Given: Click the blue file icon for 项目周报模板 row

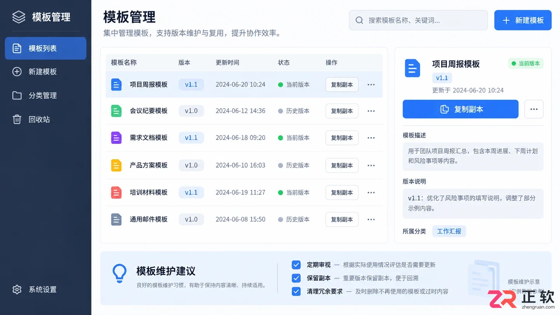Looking at the screenshot, I should 116,84.
